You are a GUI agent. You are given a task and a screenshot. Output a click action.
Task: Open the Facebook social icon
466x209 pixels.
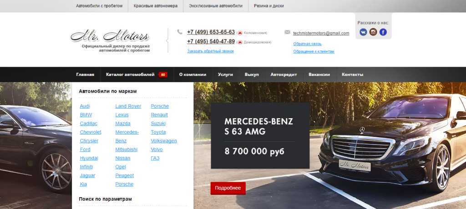tap(383, 32)
